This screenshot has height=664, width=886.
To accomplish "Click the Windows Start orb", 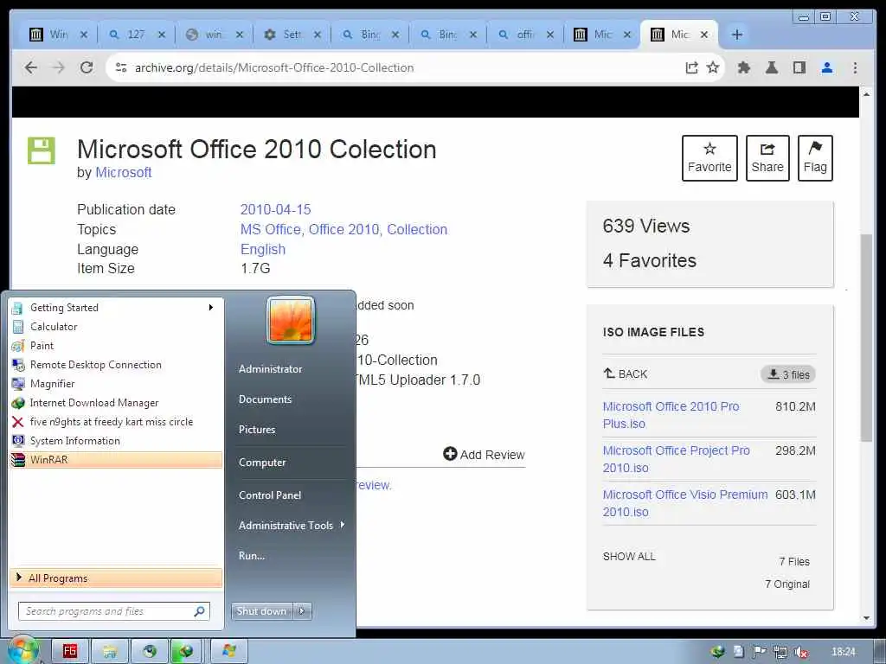I will (x=23, y=651).
